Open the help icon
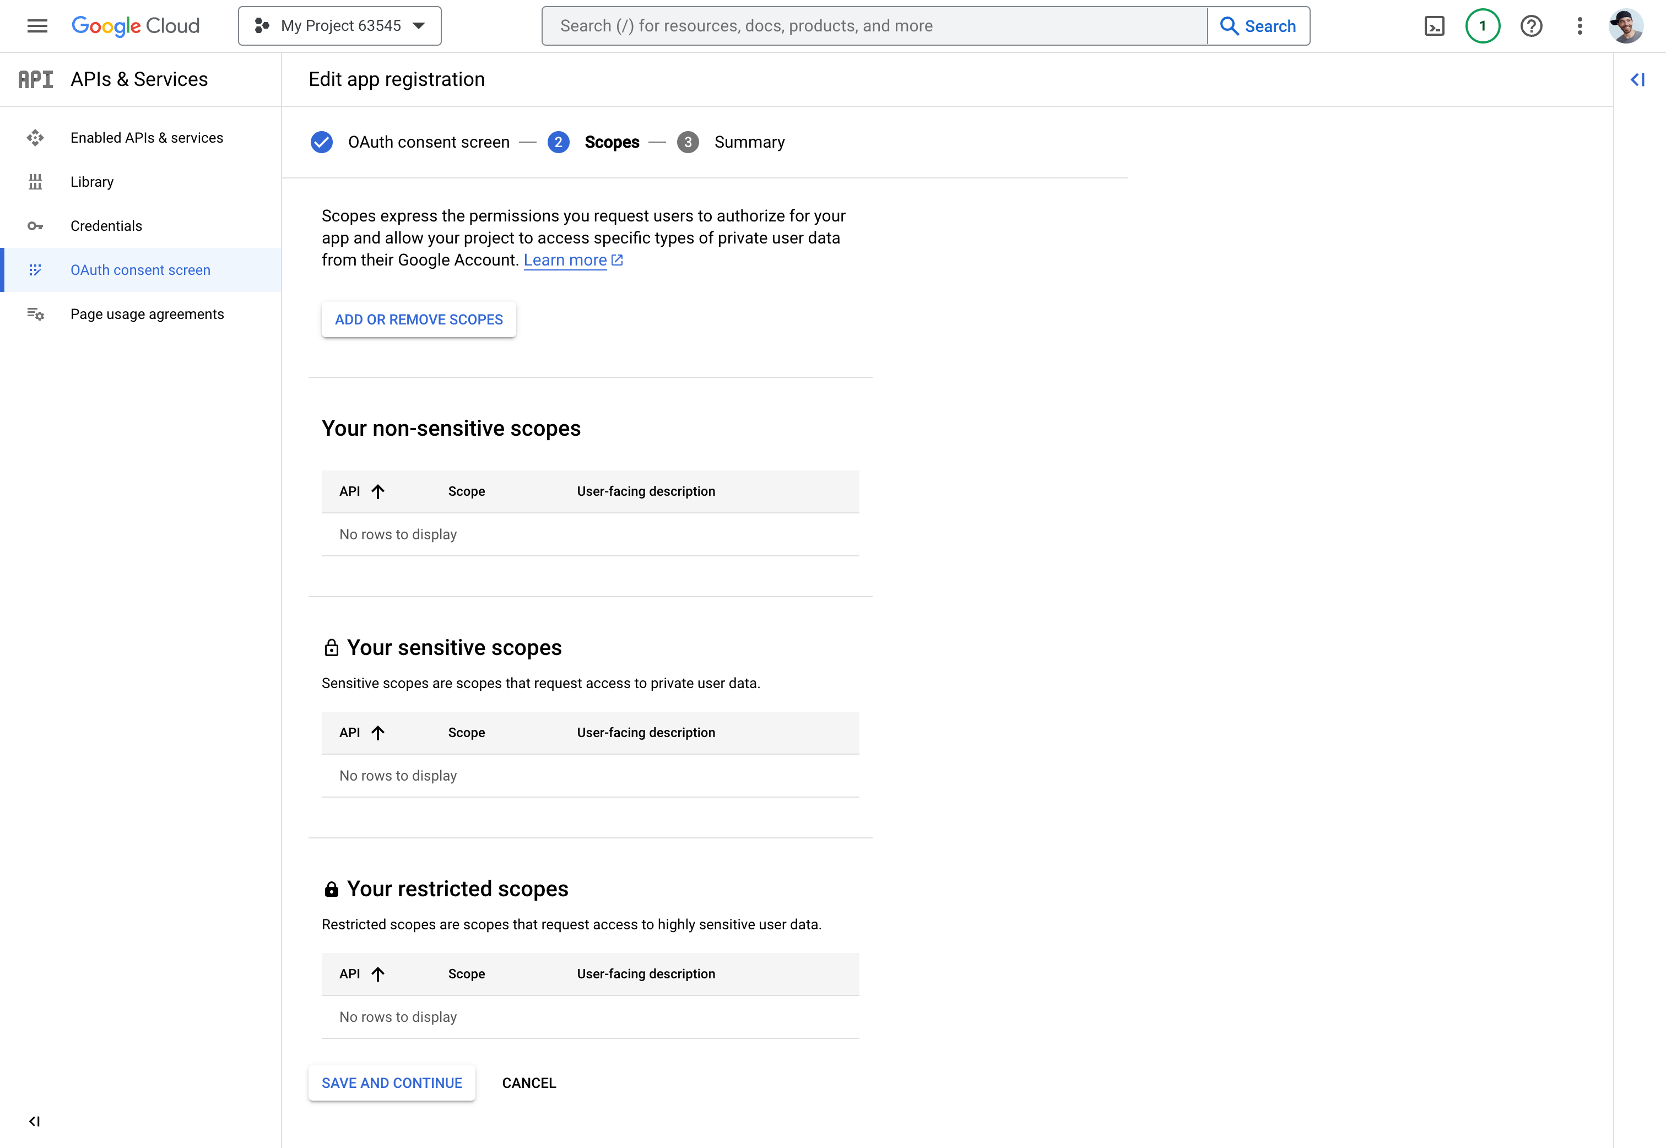This screenshot has width=1666, height=1148. click(1532, 26)
